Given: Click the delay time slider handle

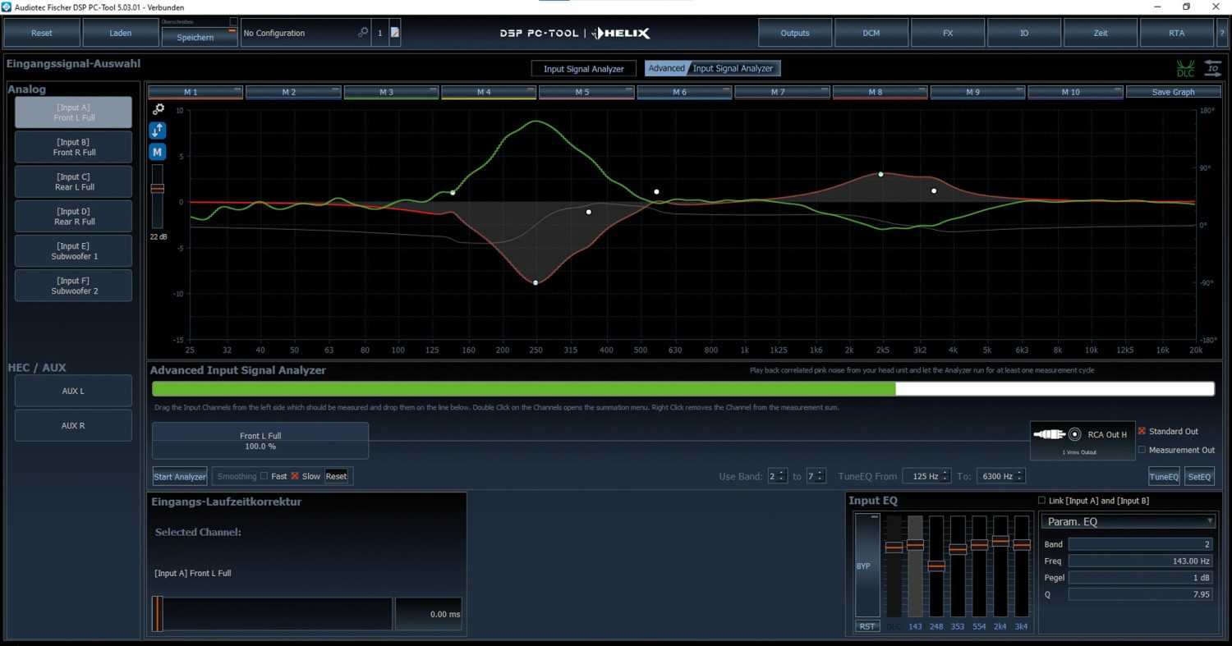Looking at the screenshot, I should 157,614.
